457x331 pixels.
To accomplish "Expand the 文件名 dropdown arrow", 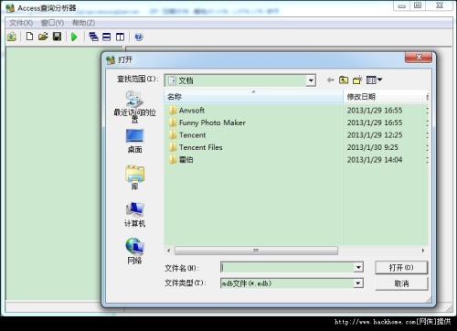I will click(x=358, y=268).
